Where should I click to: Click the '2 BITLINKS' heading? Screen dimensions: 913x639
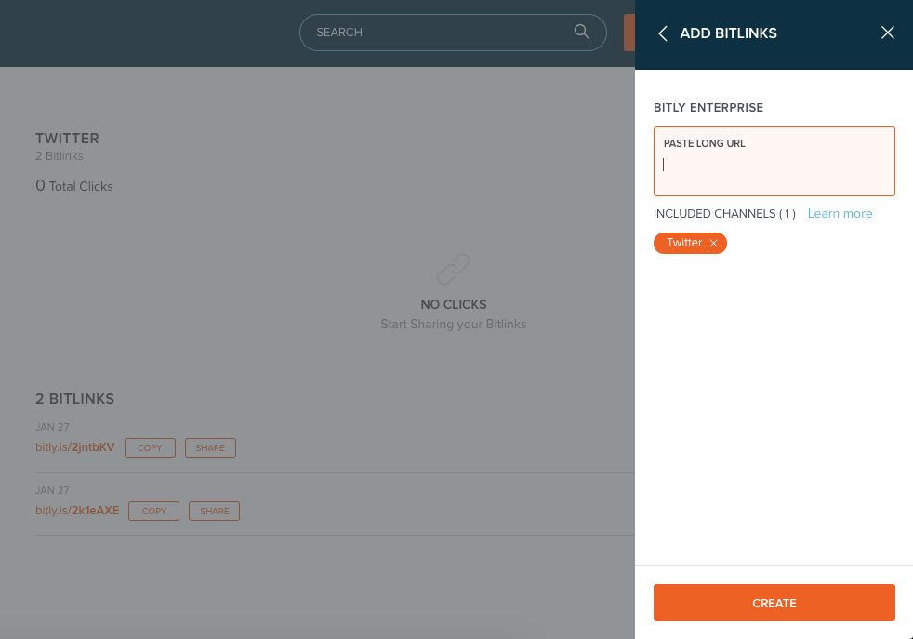[x=74, y=399]
